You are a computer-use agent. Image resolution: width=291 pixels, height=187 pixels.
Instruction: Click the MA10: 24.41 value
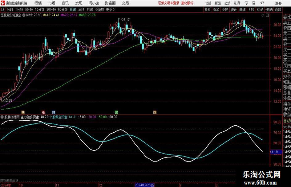(x=51, y=15)
